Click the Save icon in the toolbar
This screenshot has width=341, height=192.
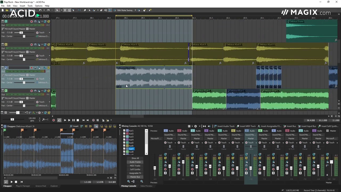point(11,10)
